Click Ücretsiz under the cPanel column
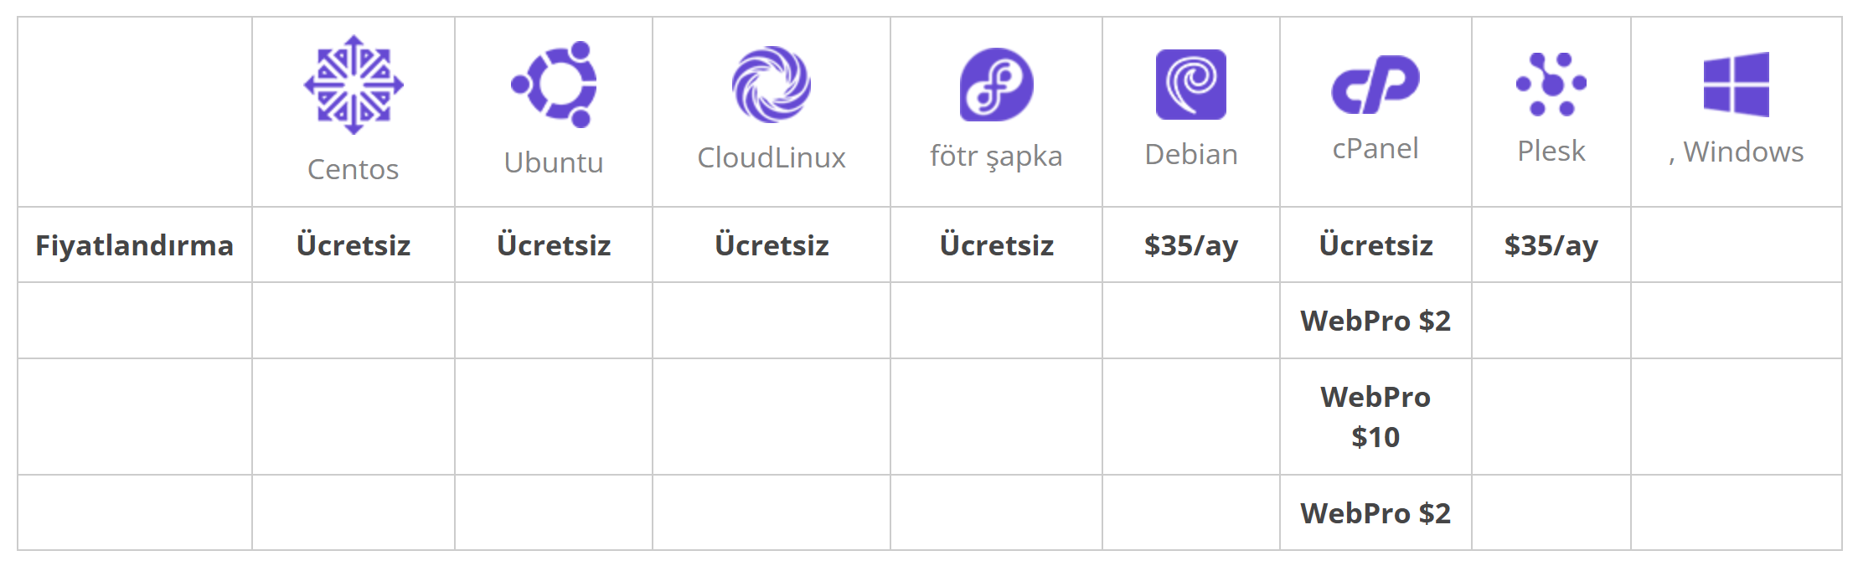This screenshot has width=1858, height=566. coord(1375,245)
